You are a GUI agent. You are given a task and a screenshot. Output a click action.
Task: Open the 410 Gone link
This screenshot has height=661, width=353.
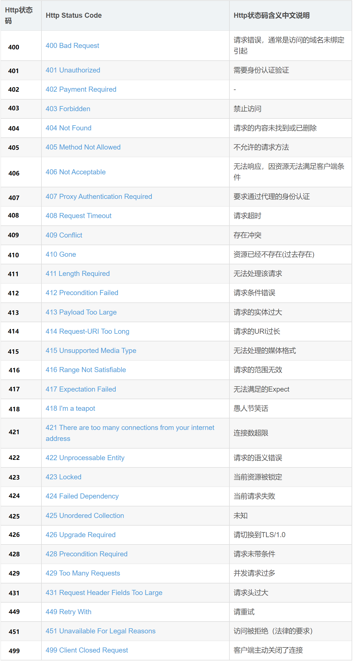pyautogui.click(x=61, y=254)
